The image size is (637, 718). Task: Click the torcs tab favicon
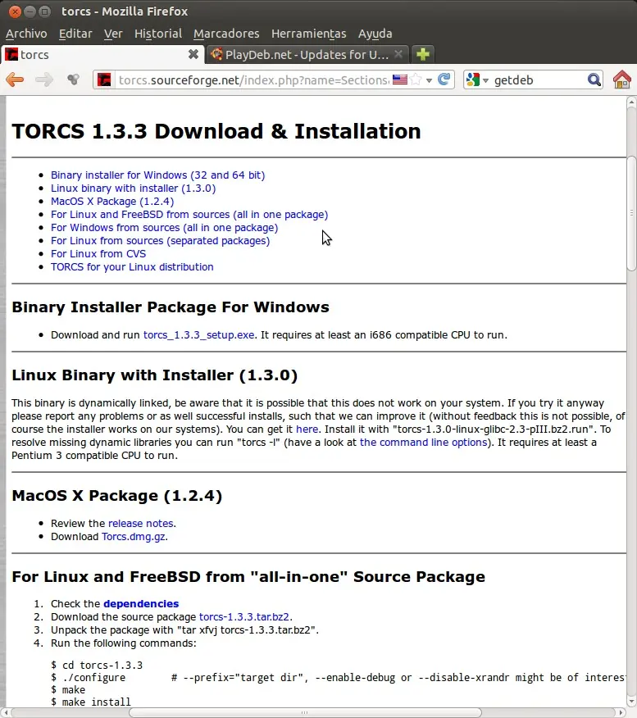point(11,54)
